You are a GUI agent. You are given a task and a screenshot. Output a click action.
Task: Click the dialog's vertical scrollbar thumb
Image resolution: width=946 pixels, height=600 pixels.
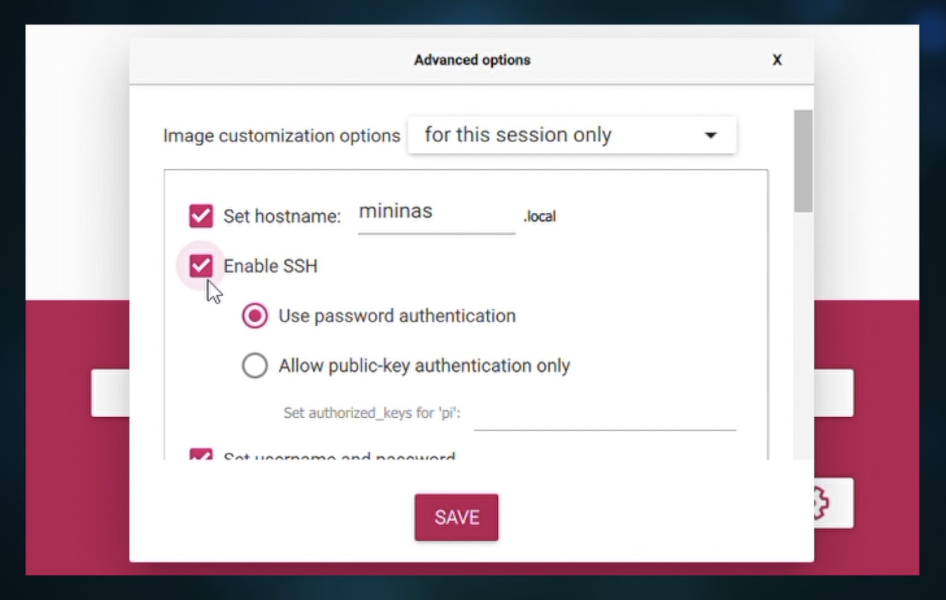click(803, 161)
